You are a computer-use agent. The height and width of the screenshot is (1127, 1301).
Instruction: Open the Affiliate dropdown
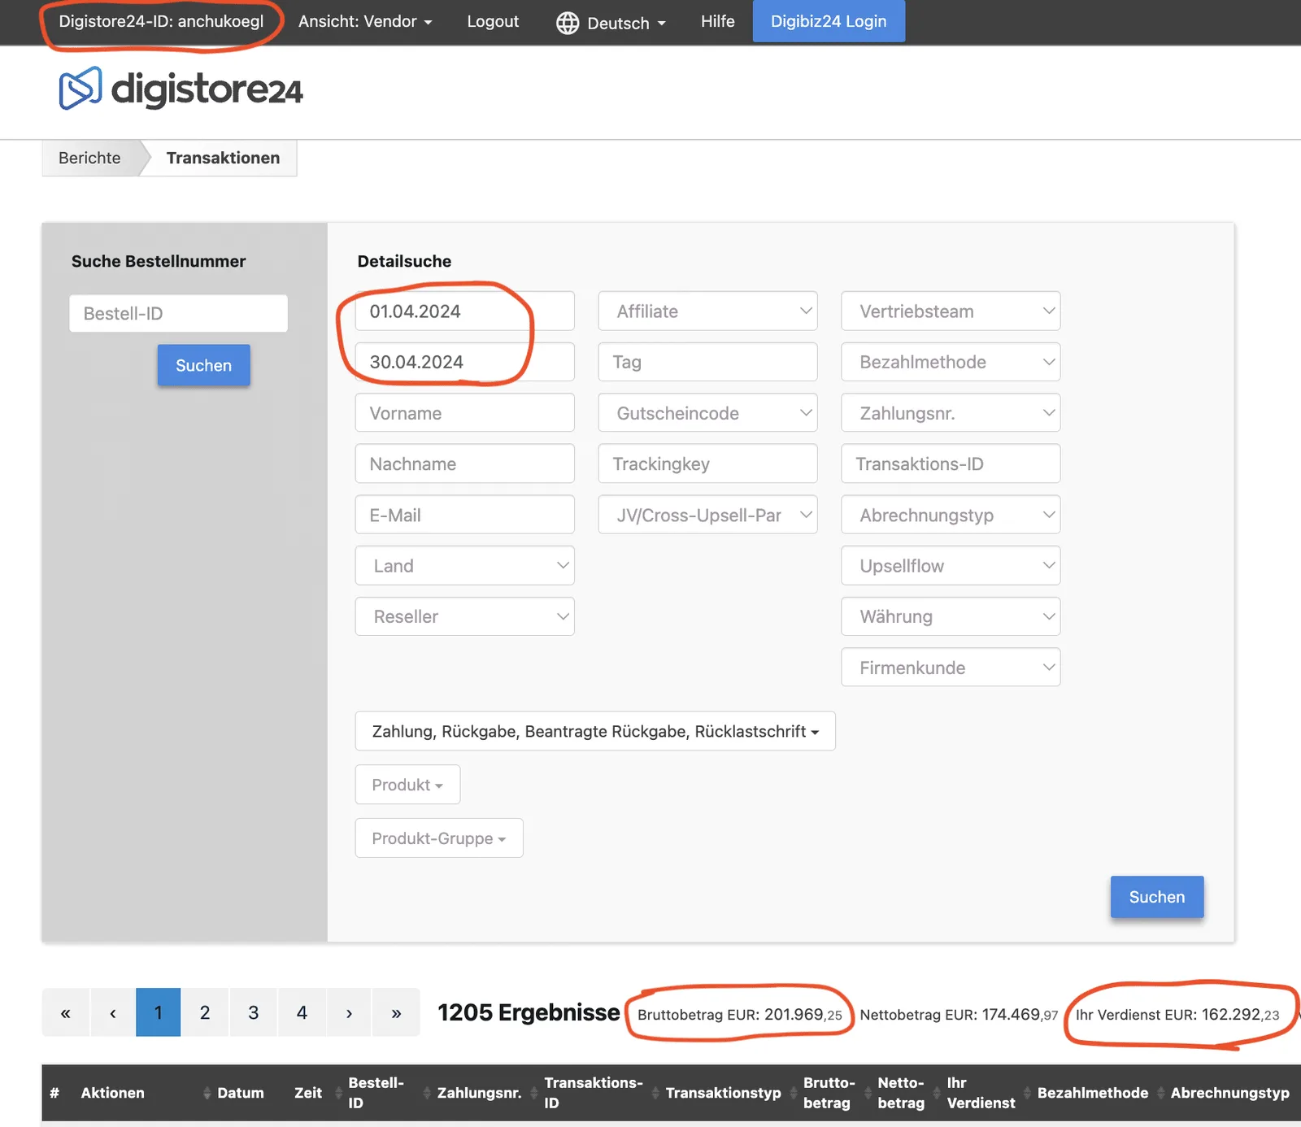pyautogui.click(x=707, y=311)
